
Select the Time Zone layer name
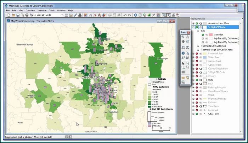213,106
